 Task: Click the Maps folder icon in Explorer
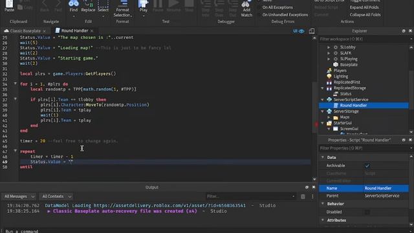336,117
